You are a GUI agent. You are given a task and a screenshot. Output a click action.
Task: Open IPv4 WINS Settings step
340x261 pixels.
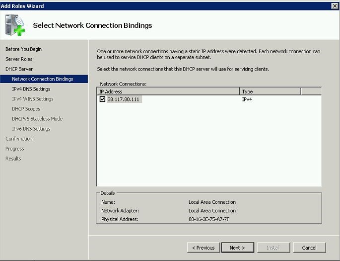33,99
